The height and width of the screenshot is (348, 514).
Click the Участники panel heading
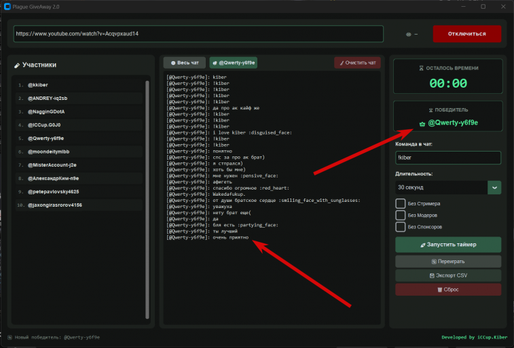pos(39,65)
